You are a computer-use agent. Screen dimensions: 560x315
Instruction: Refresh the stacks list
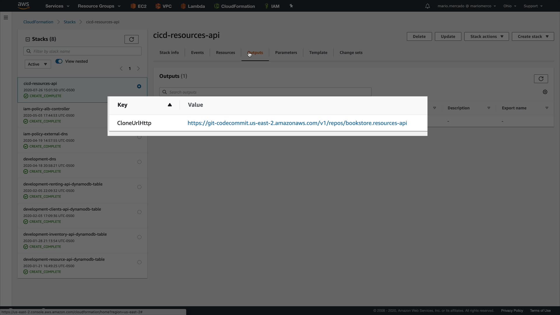[x=131, y=39]
